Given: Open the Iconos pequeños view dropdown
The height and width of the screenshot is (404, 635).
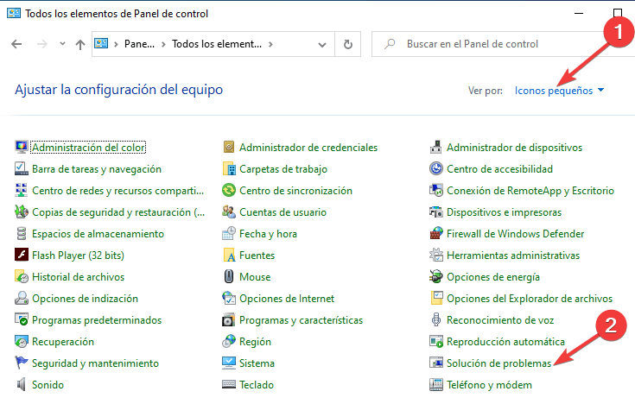Looking at the screenshot, I should coord(559,91).
